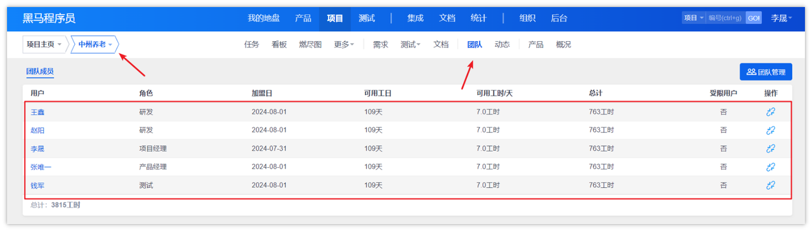Open user link 赵阳
Image resolution: width=812 pixels, height=231 pixels.
pos(37,130)
